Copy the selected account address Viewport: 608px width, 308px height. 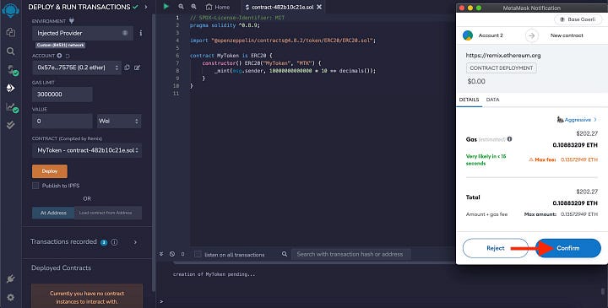(128, 68)
